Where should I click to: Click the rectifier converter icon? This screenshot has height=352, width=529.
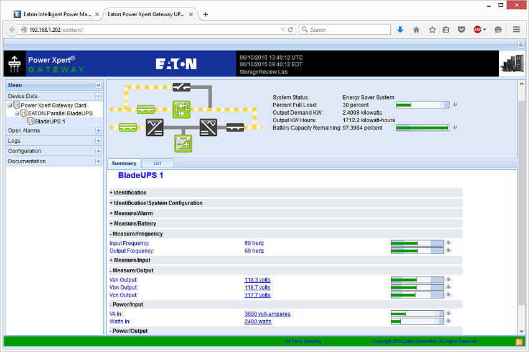154,127
